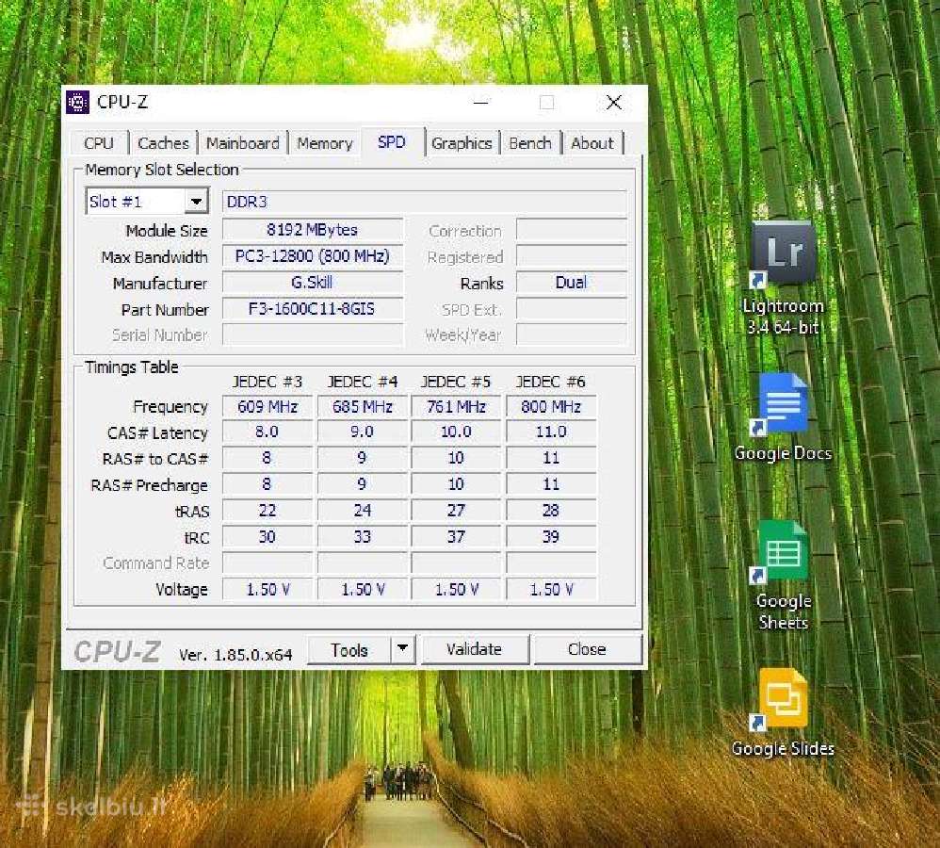Click the 11.0 CAS# Latency value
This screenshot has width=940, height=848.
[551, 432]
